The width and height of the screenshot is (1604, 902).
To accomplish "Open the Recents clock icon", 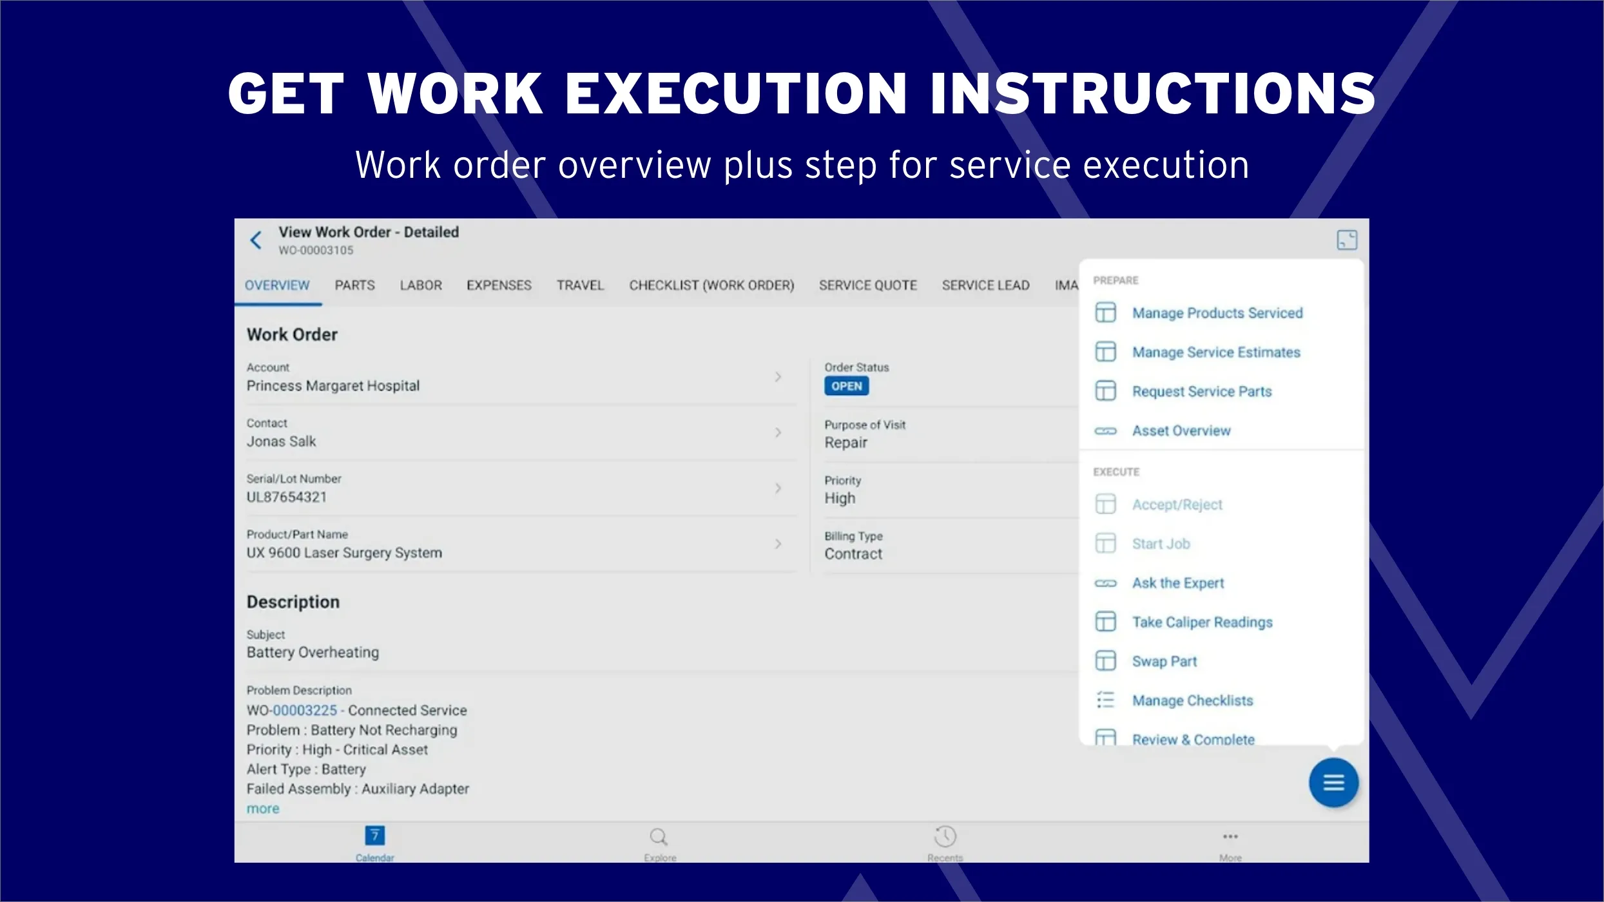I will [x=945, y=837].
